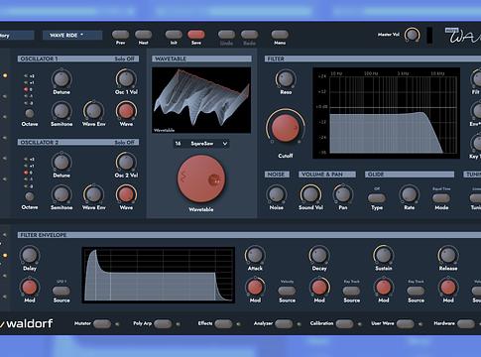Viewport: 481px width, 357px height.
Task: Click the large red Wavetable knob
Action: pyautogui.click(x=201, y=178)
